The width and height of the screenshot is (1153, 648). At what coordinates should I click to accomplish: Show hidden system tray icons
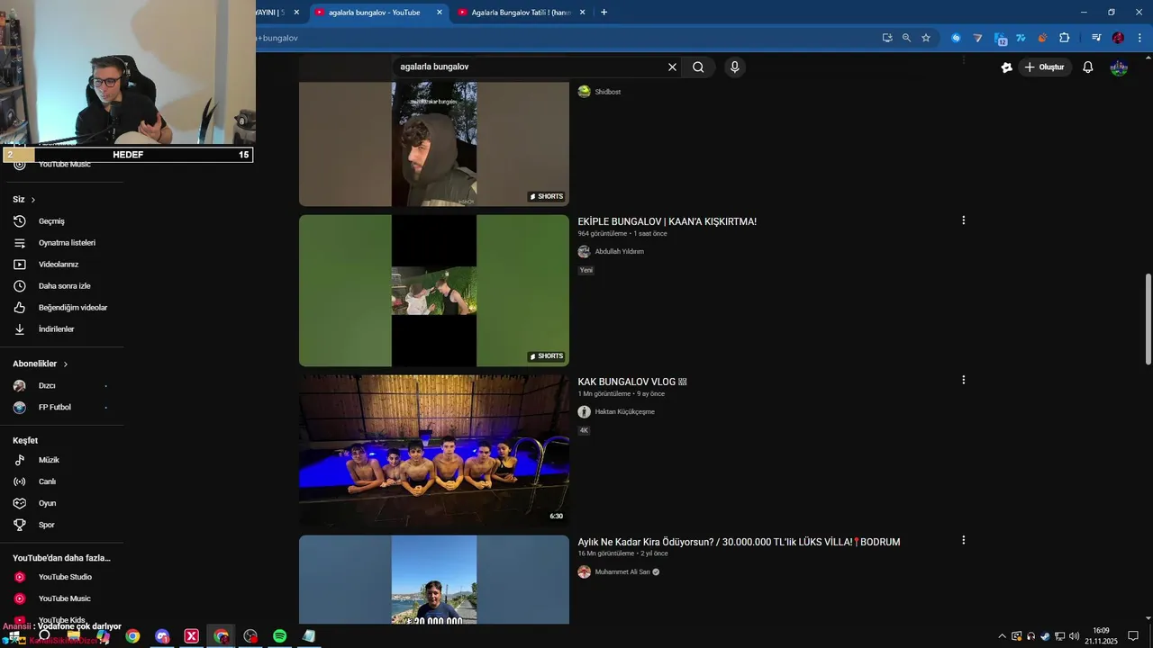tap(1002, 636)
